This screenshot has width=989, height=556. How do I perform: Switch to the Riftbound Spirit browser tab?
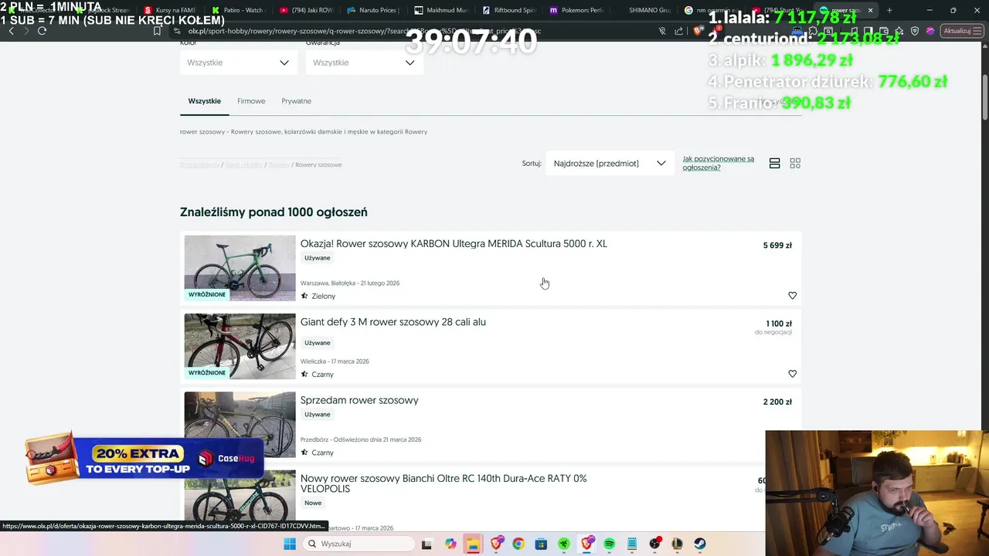click(508, 10)
